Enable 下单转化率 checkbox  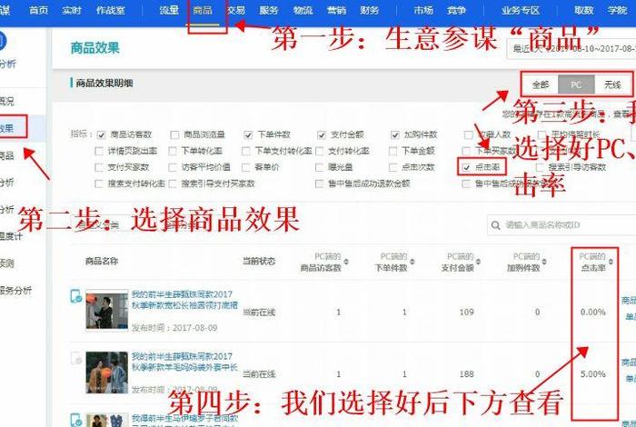(x=173, y=151)
